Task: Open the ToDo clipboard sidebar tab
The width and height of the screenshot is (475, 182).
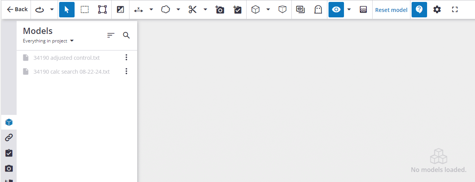Action: pyautogui.click(x=9, y=153)
